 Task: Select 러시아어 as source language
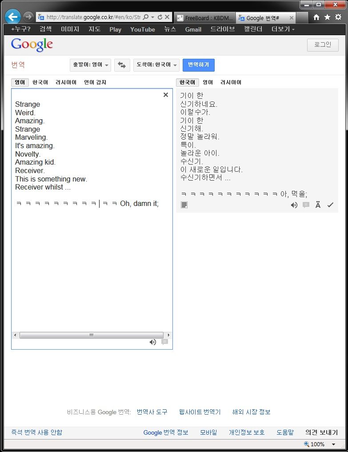[x=66, y=82]
